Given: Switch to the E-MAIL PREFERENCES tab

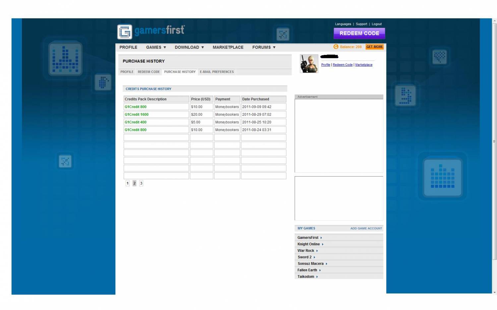Looking at the screenshot, I should point(217,72).
